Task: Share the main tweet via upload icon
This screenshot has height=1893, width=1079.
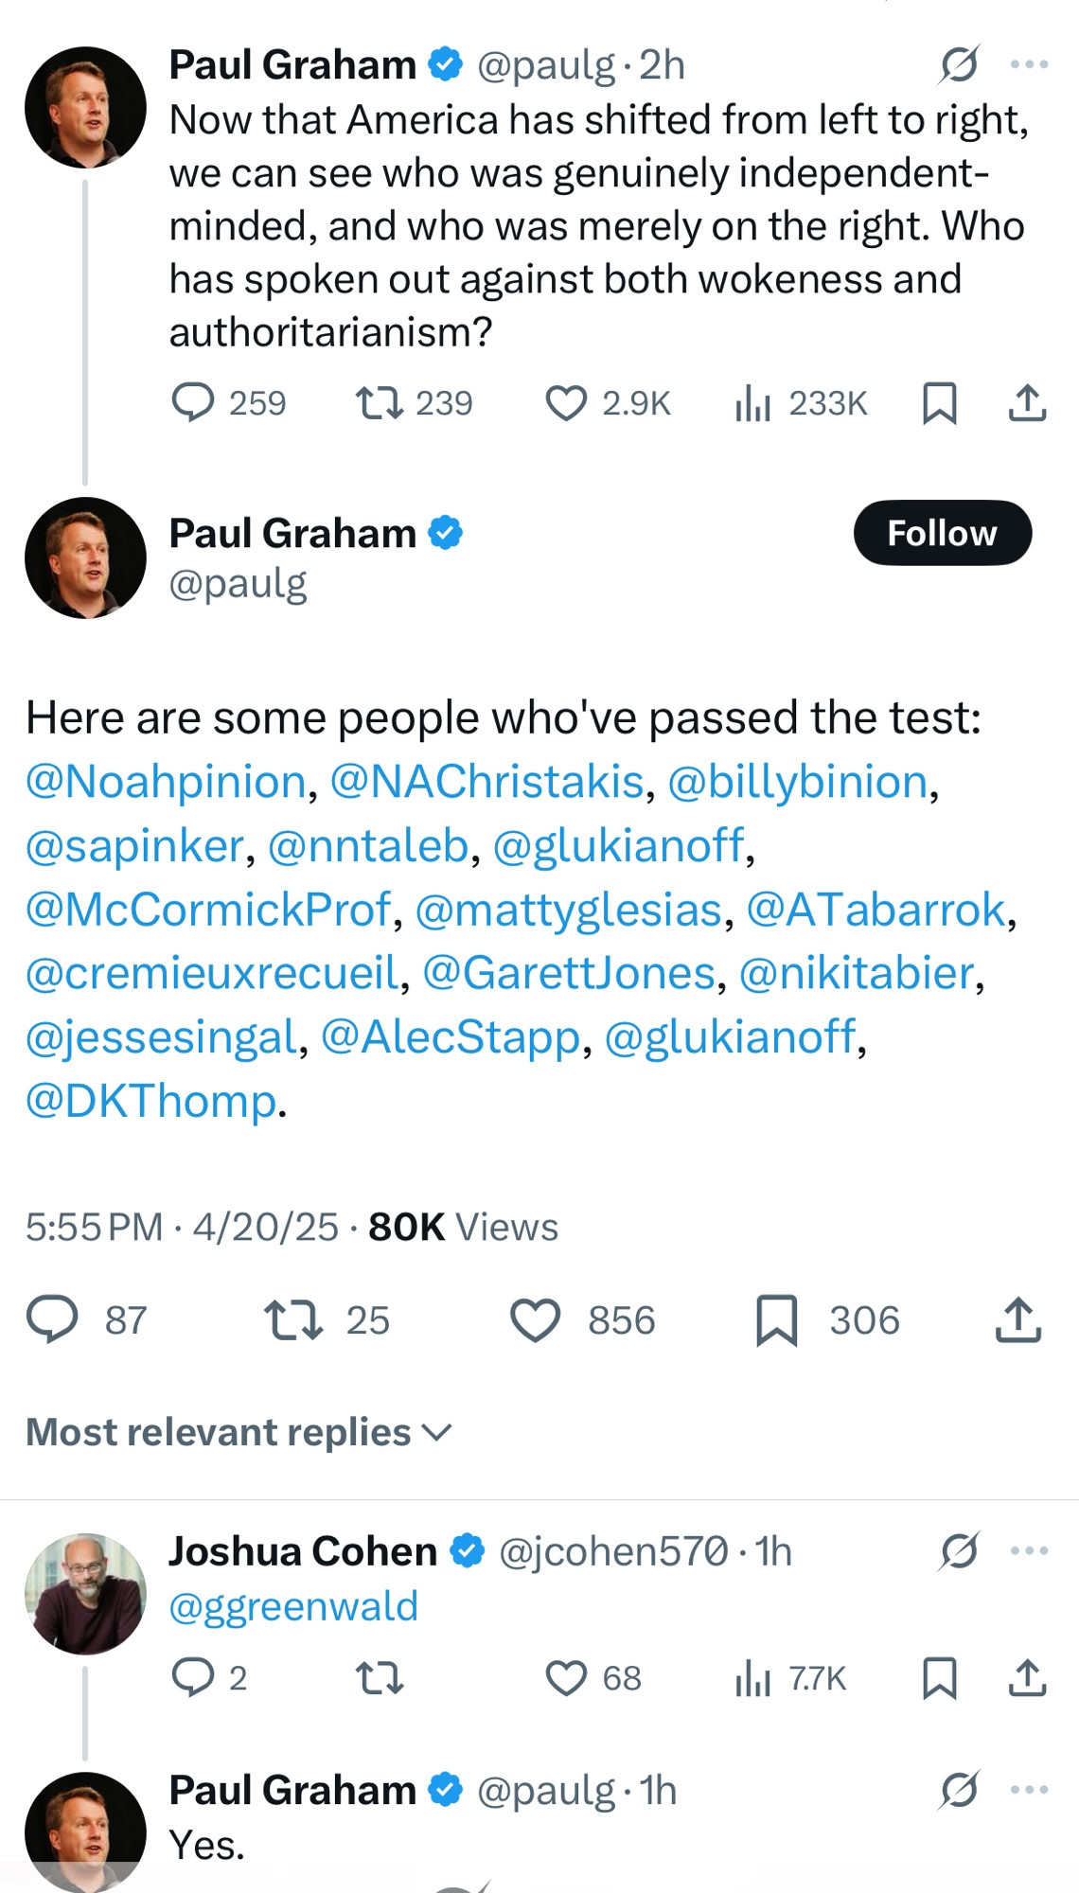Action: coord(1018,1319)
